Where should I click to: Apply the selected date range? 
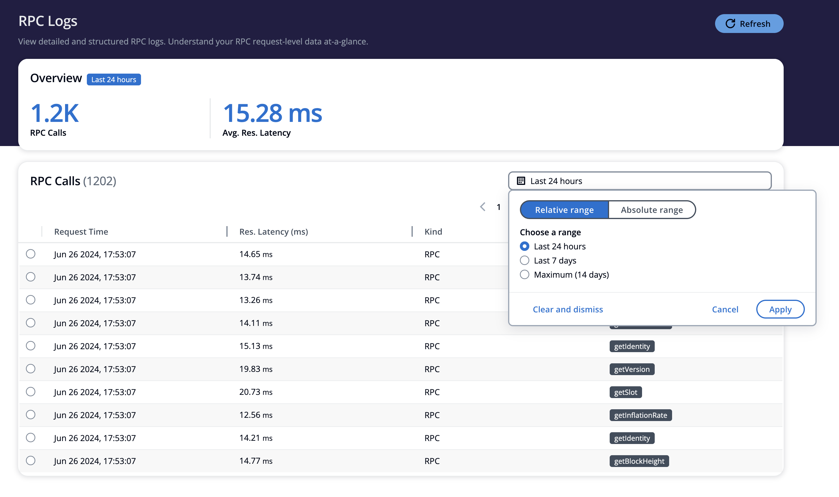pos(780,309)
